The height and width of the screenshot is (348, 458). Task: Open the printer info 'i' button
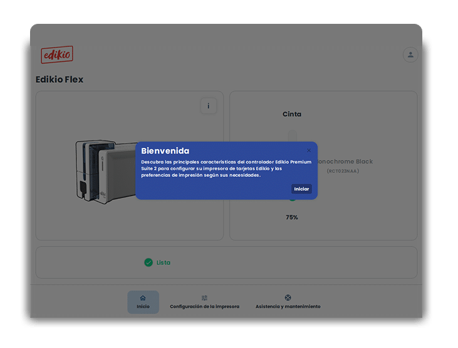pyautogui.click(x=209, y=106)
